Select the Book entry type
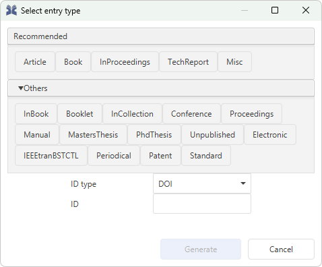This screenshot has height=267, width=322. pos(73,62)
